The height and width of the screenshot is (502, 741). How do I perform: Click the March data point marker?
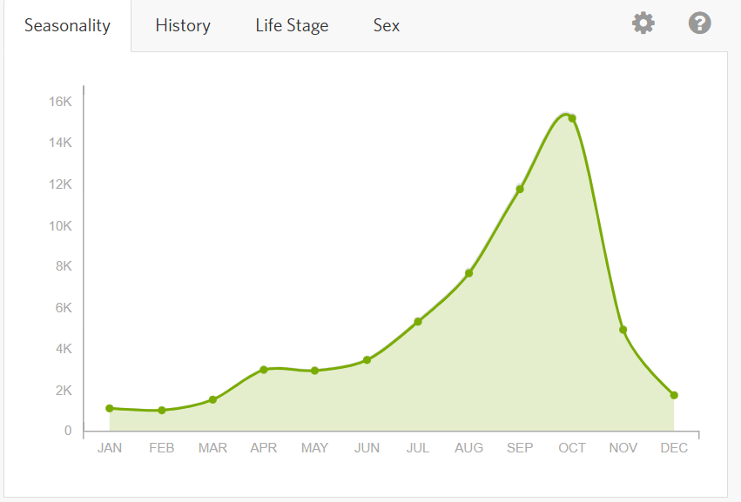212,399
